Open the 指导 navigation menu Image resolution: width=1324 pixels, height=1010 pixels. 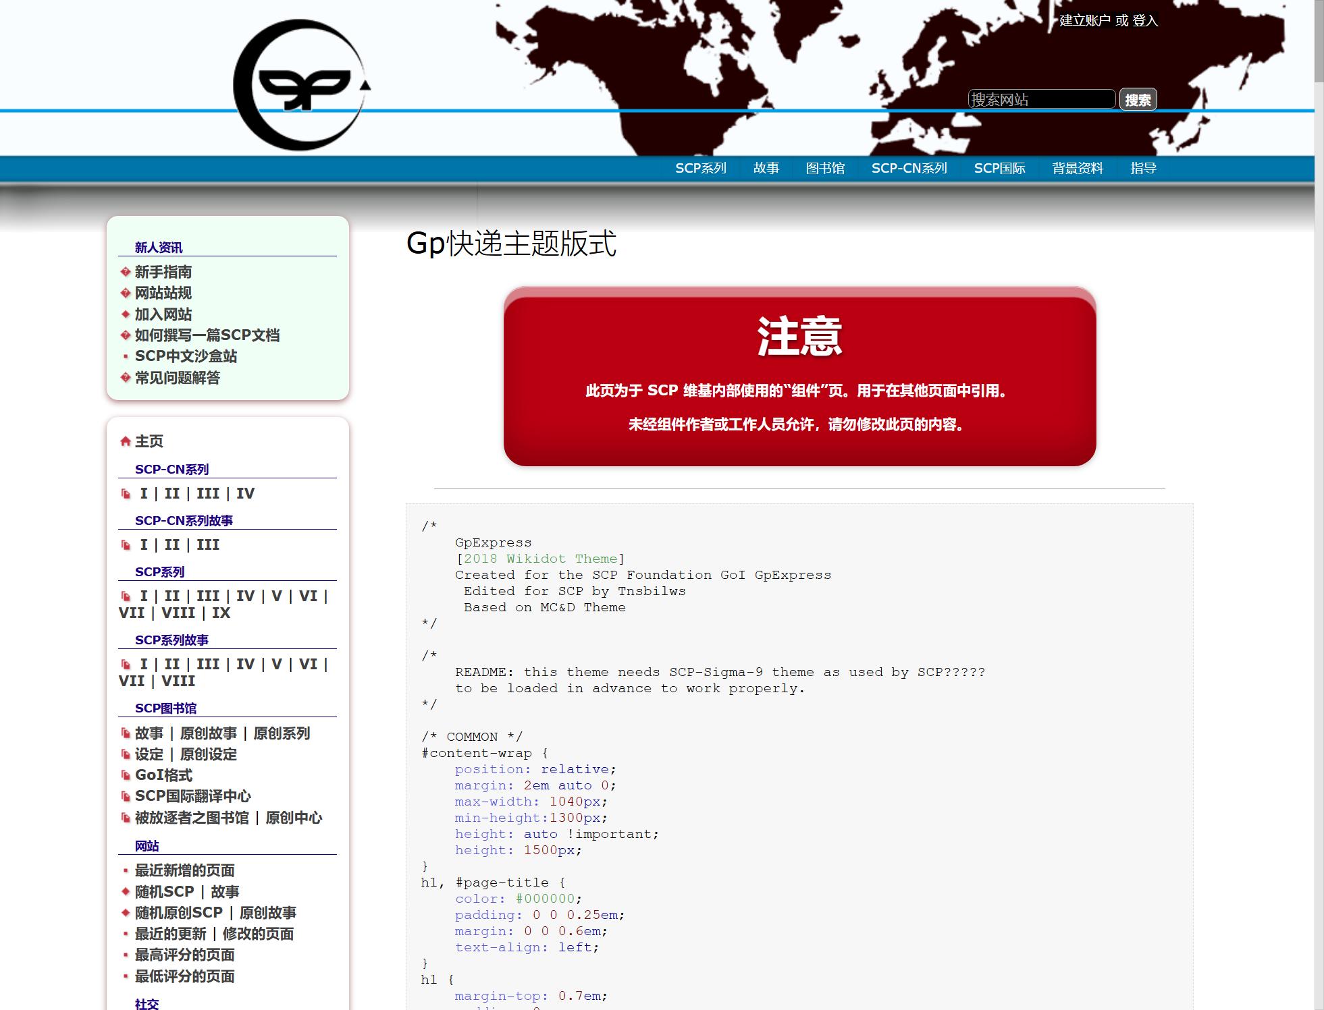click(1144, 168)
